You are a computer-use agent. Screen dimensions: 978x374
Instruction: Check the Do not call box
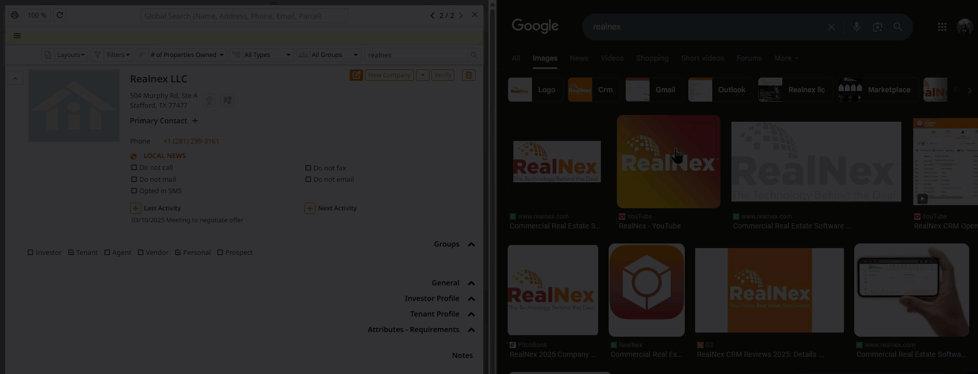point(134,167)
